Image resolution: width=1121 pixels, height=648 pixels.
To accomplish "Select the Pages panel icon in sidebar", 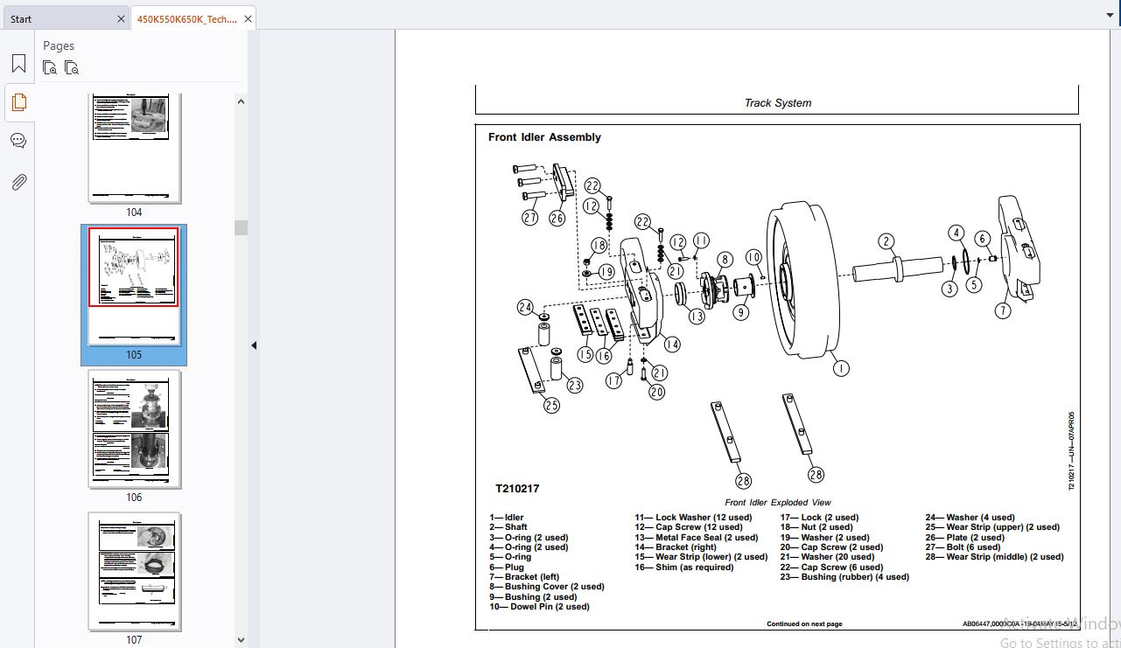I will (x=18, y=102).
